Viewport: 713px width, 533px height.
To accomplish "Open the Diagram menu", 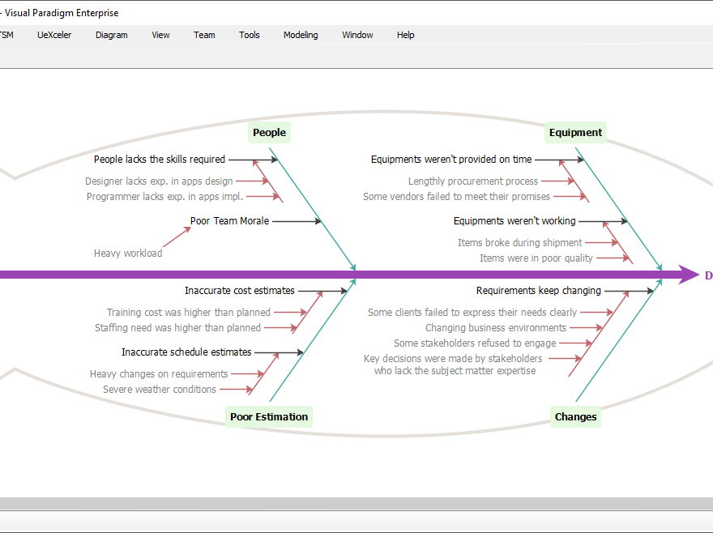I will coord(111,35).
